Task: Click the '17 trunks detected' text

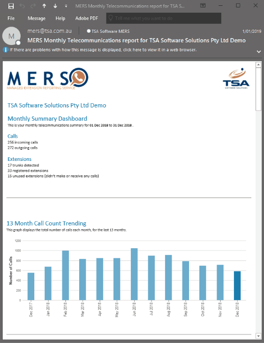Action: [x=23, y=165]
